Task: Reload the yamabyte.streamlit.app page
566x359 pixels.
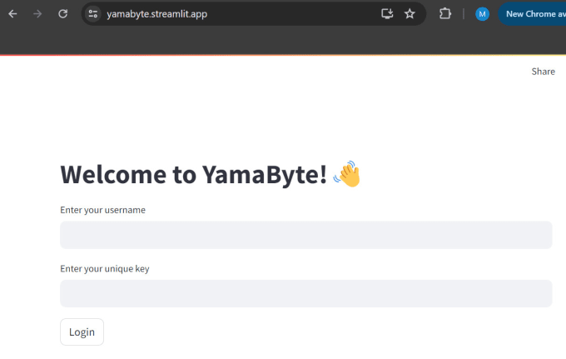Action: pyautogui.click(x=62, y=14)
